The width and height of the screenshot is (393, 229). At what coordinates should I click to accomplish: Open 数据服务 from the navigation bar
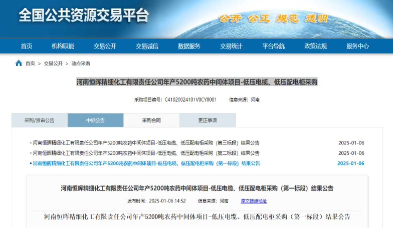tap(189, 46)
